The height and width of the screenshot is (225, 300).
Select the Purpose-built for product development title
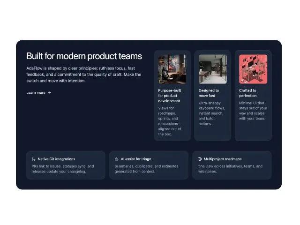(170, 96)
